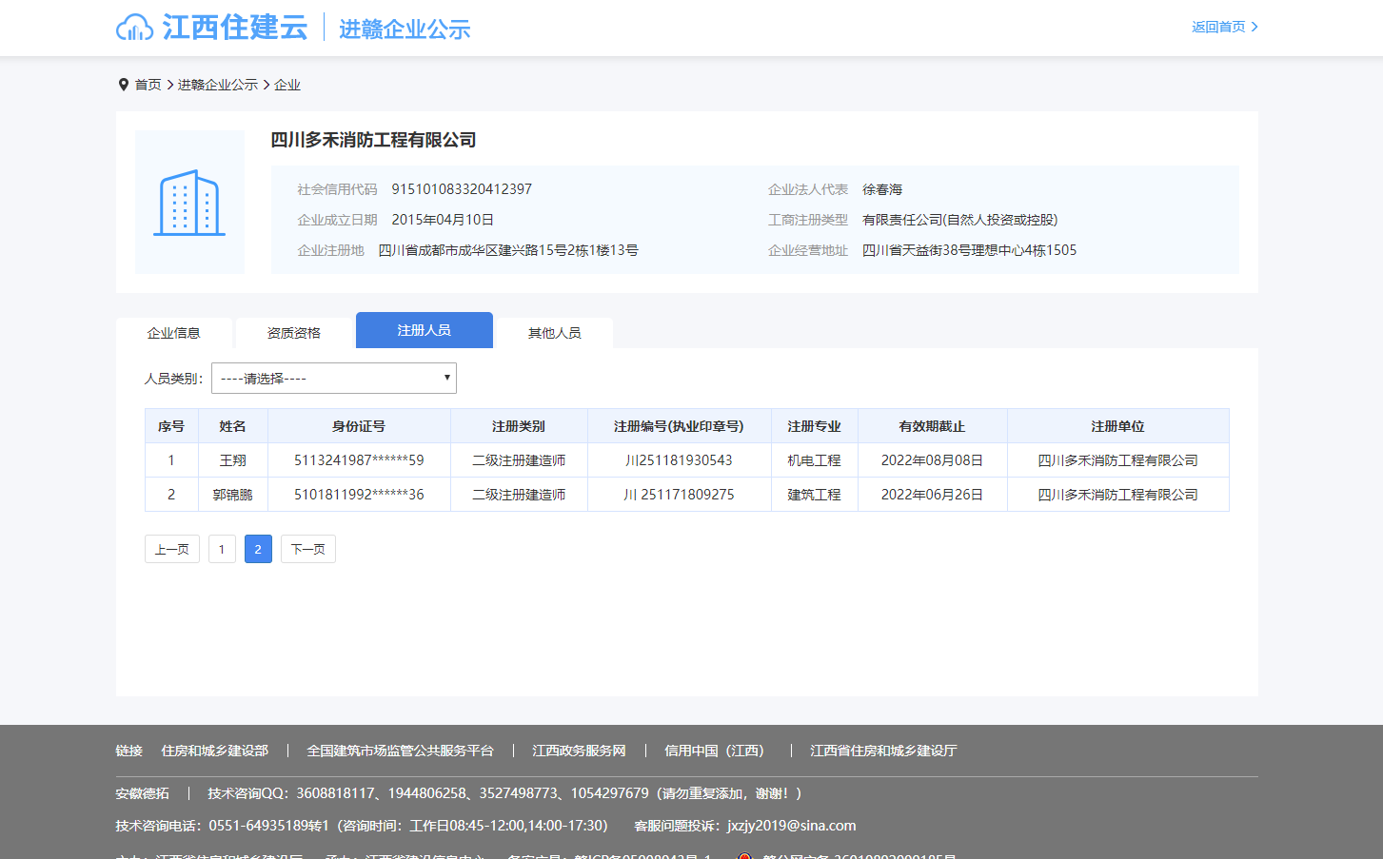The image size is (1383, 859).
Task: Click 首页 in the breadcrumb
Action: point(148,85)
